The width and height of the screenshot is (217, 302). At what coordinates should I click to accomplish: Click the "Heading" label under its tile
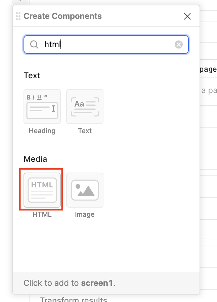(x=42, y=131)
